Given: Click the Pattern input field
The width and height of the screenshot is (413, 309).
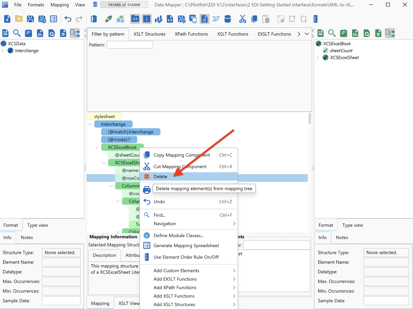Looking at the screenshot, I should click(x=130, y=45).
